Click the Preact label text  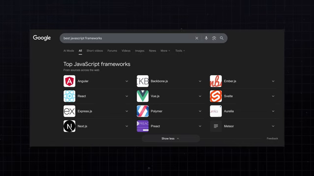156,126
